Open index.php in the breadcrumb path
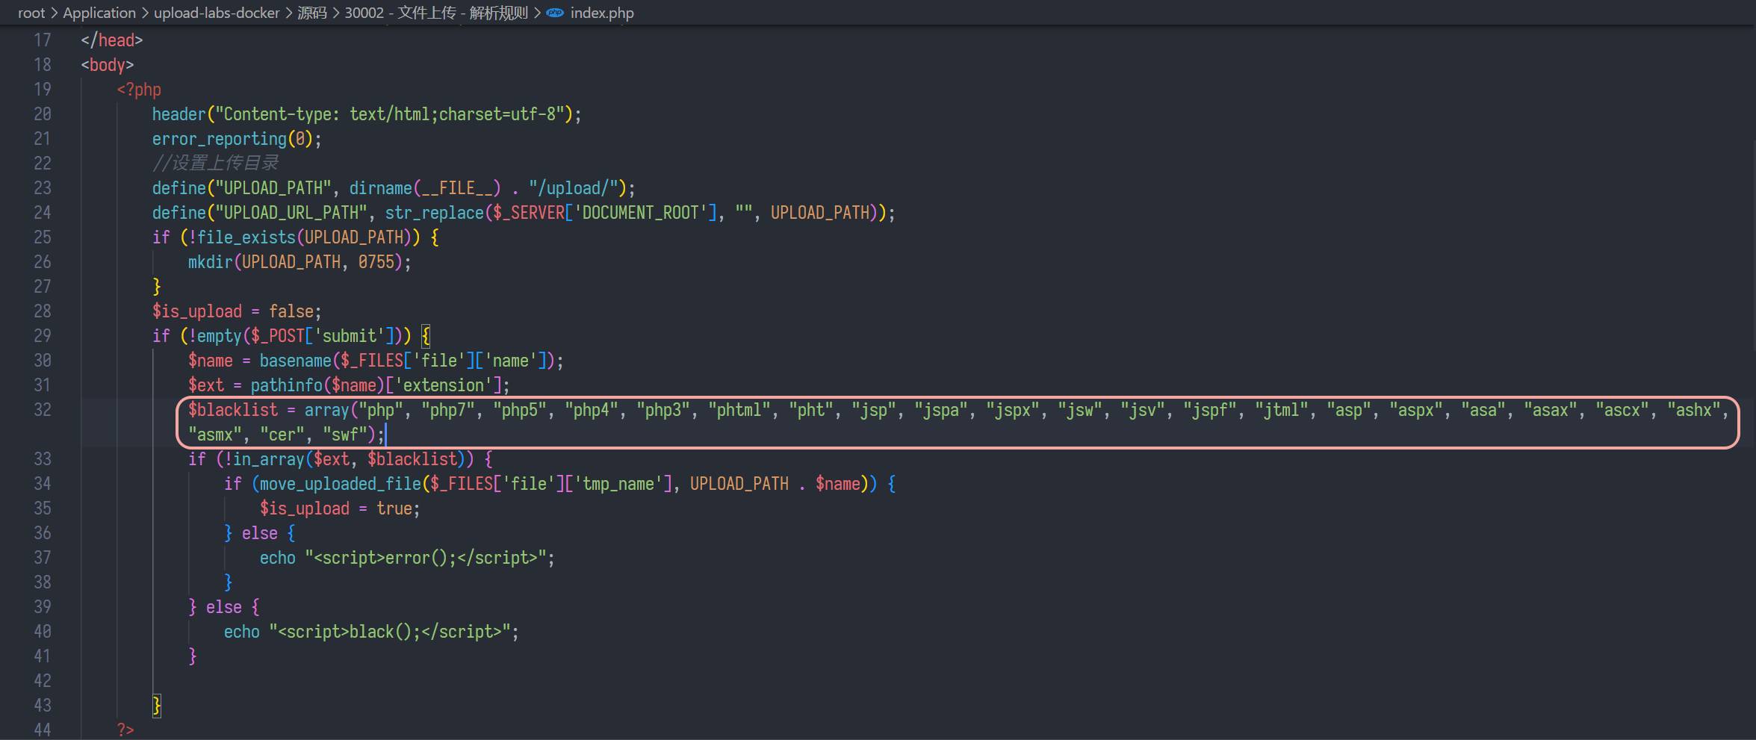Image resolution: width=1756 pixels, height=740 pixels. click(x=601, y=13)
